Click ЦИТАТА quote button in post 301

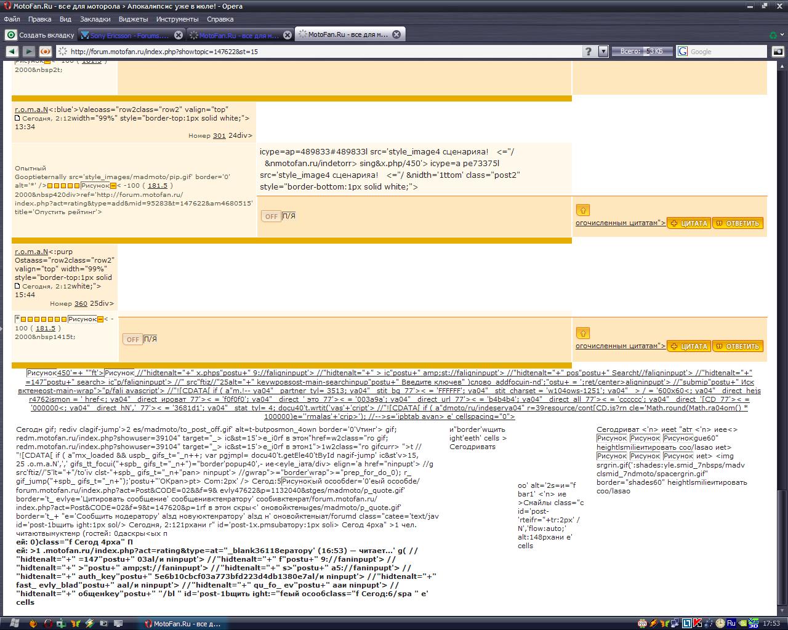click(x=689, y=223)
